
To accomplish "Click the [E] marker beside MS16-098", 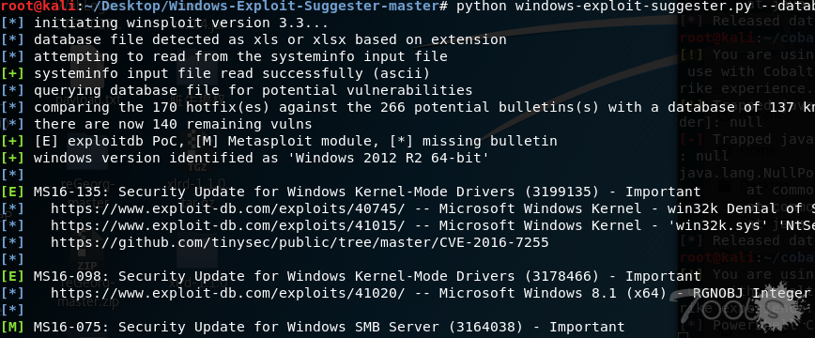I will tap(12, 277).
